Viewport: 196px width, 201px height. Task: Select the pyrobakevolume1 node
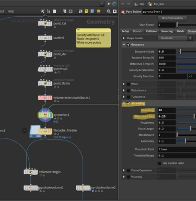point(31,188)
